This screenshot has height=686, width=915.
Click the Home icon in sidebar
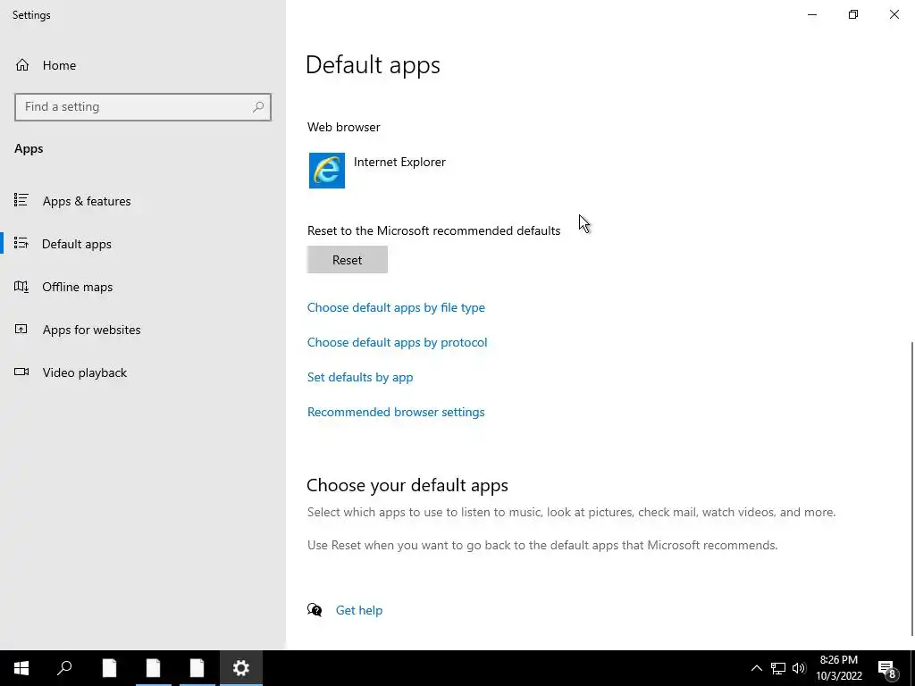tap(22, 64)
